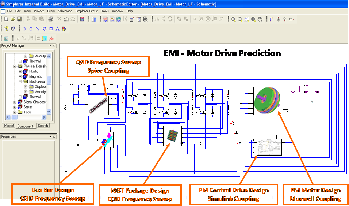
Task: Open the Window menu
Action: [x=118, y=11]
